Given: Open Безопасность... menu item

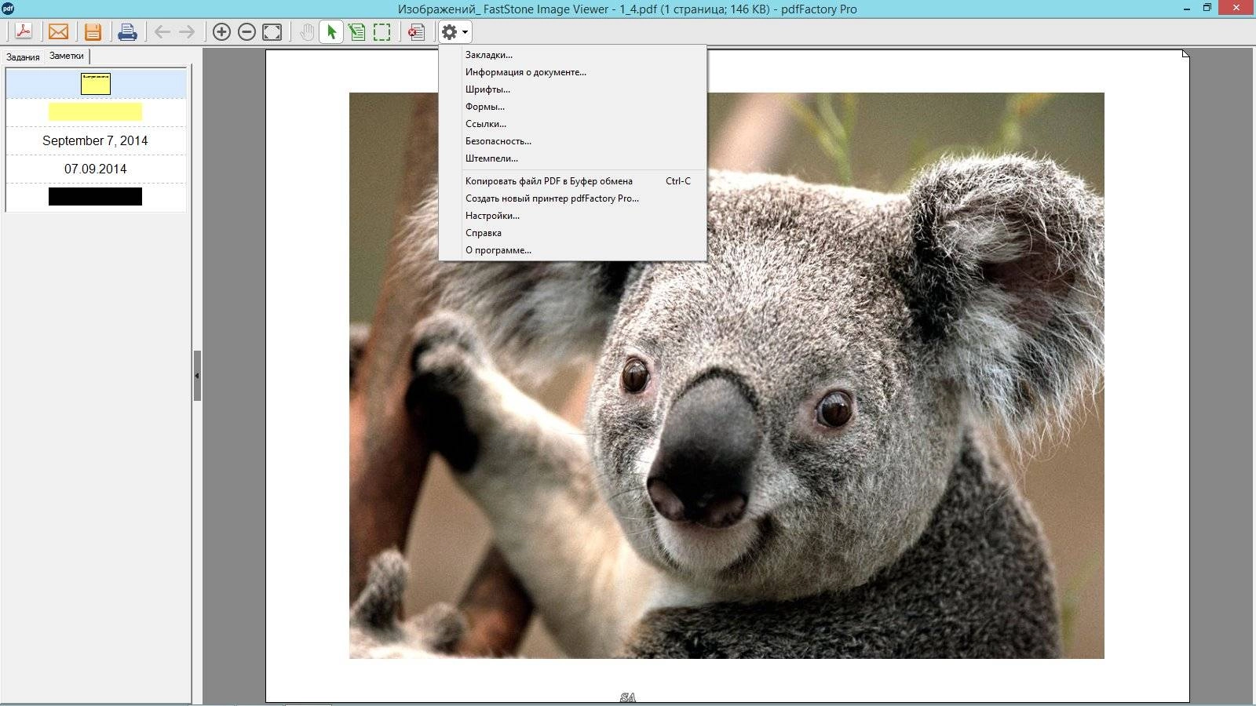Looking at the screenshot, I should tap(572, 141).
